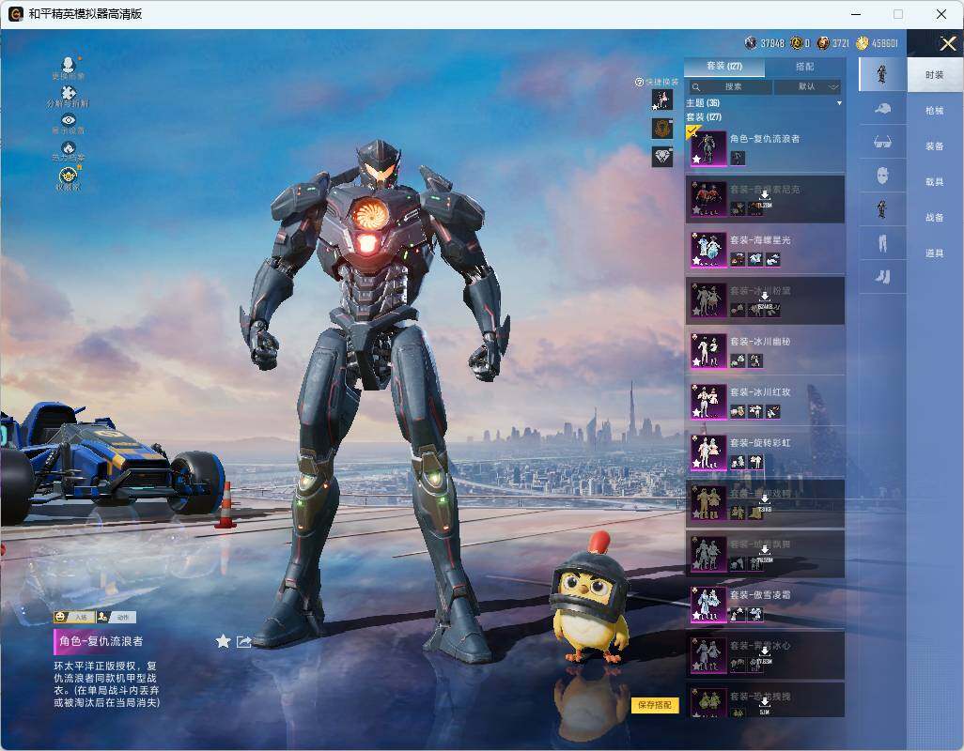Select the face mask category icon

(x=882, y=176)
